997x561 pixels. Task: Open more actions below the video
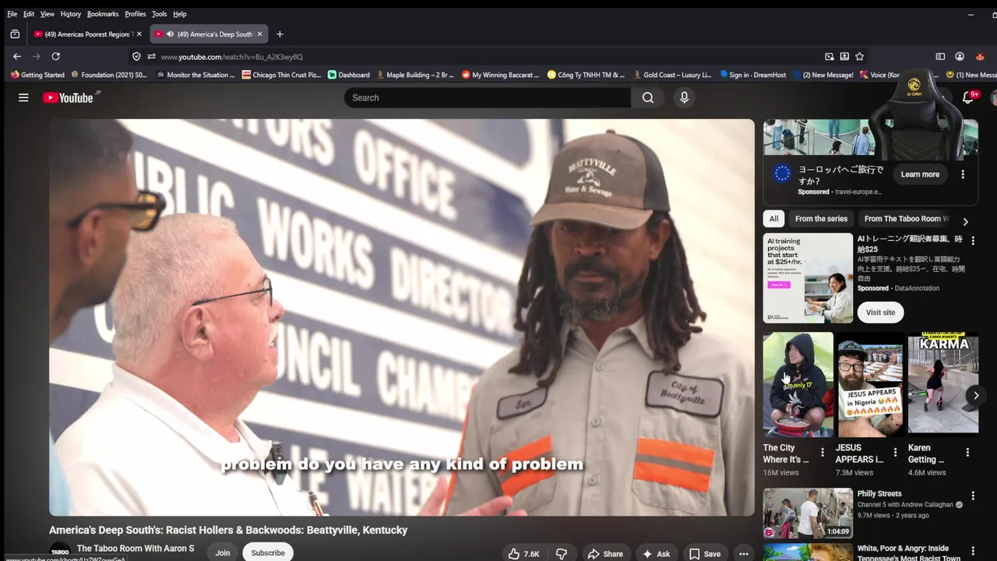pyautogui.click(x=744, y=554)
